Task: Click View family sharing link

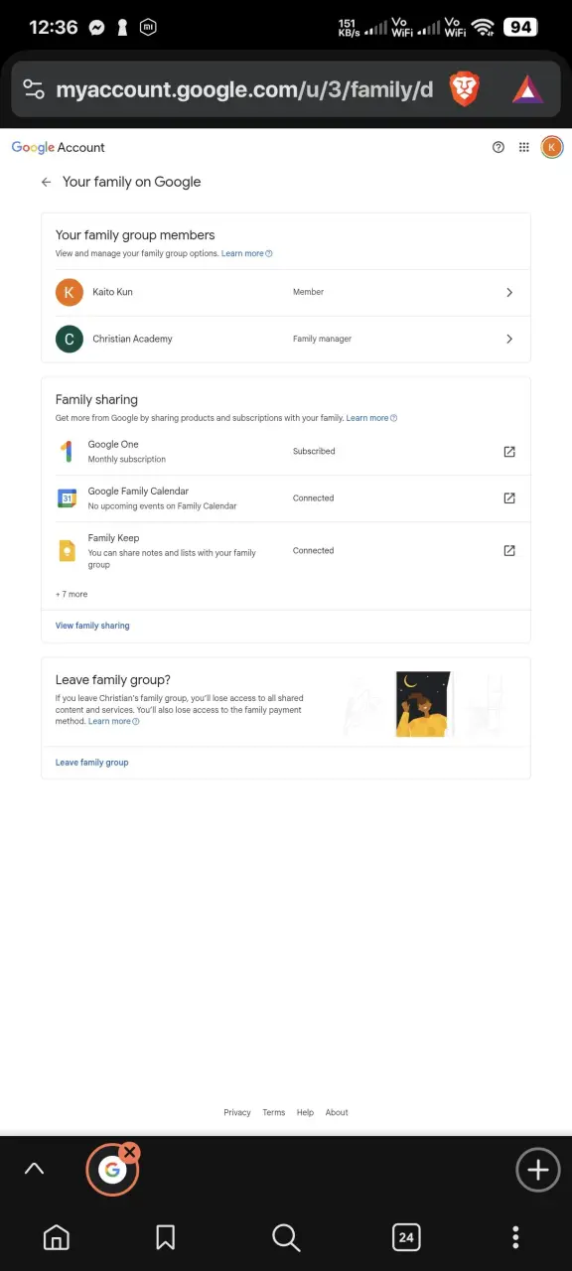Action: tap(92, 626)
